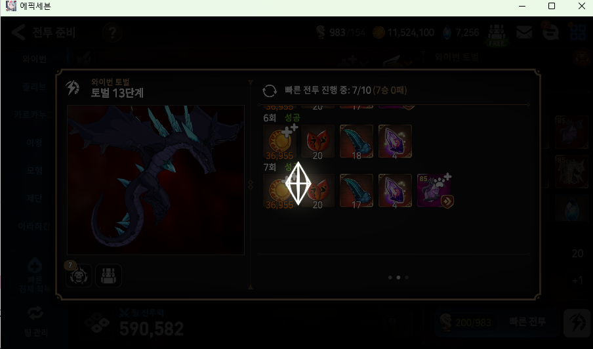Click the help question mark icon
Screen dimensions: 593x349
(x=112, y=33)
